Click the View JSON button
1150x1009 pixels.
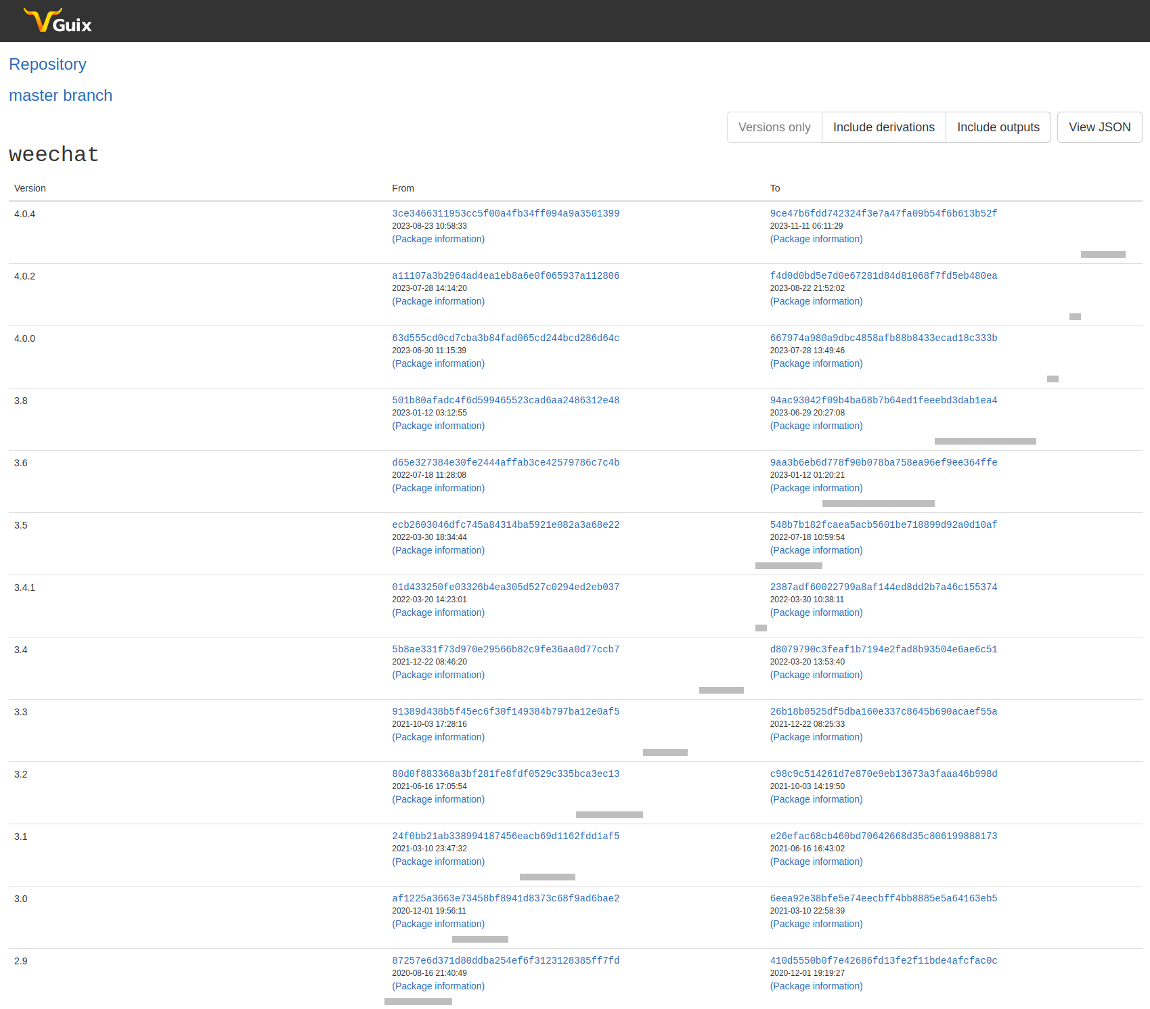(1099, 127)
